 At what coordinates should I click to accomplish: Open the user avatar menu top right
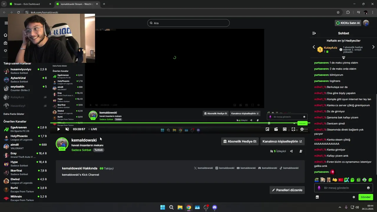pos(366,23)
